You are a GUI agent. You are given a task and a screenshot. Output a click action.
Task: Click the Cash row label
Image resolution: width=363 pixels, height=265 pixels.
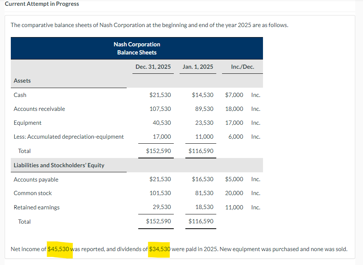point(20,95)
